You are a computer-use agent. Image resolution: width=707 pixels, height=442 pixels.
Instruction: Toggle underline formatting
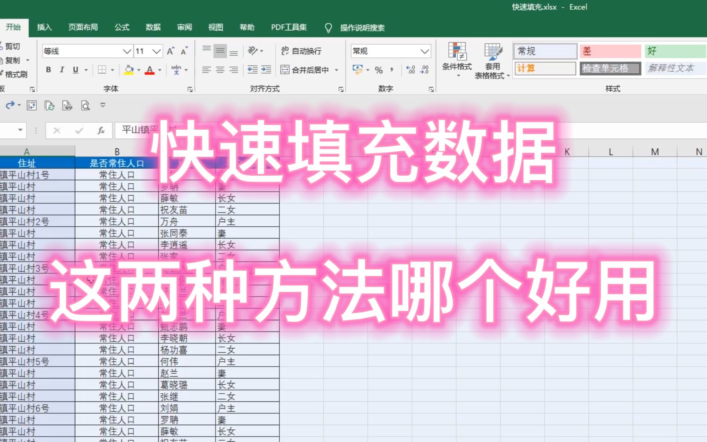(75, 70)
